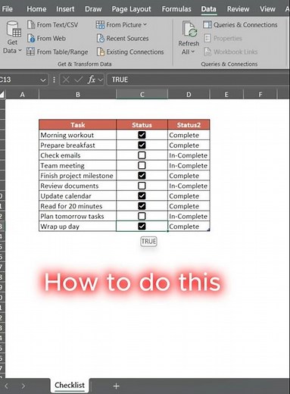Switch to the Page Layout tab
Screen dimensions: 290x394
[x=131, y=9]
